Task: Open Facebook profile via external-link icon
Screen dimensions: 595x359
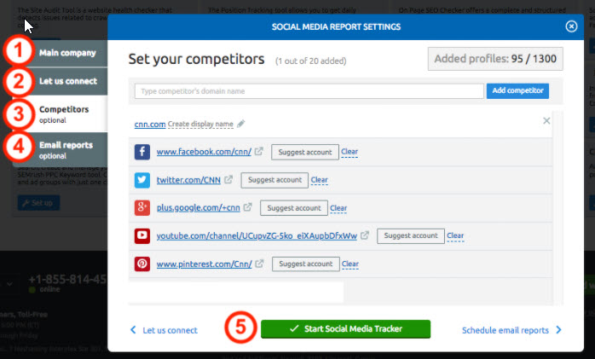Action: tap(259, 151)
